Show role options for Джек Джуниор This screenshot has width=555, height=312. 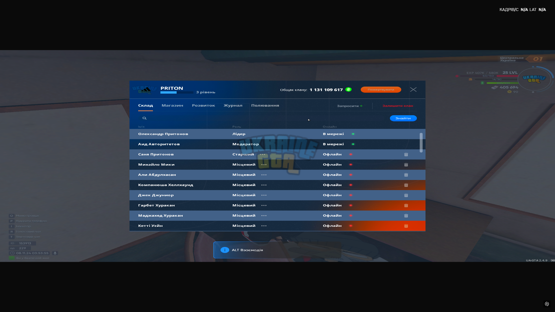(264, 195)
